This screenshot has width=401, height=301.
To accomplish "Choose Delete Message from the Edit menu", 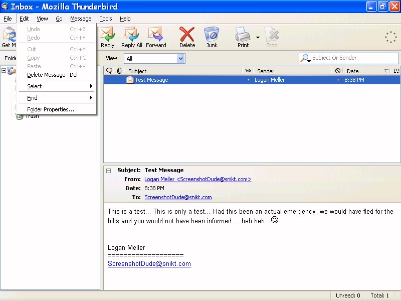I will 57,75.
